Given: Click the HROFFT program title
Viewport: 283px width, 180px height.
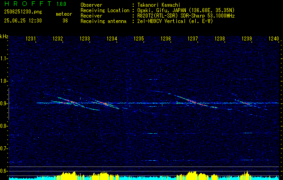Looking at the screenshot, I should pyautogui.click(x=27, y=4).
